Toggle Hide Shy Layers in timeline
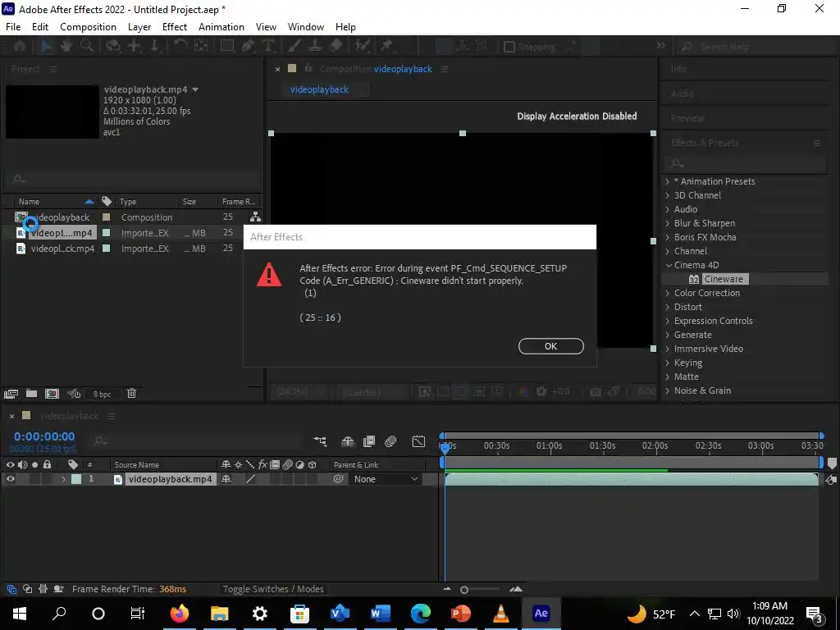 click(x=348, y=441)
